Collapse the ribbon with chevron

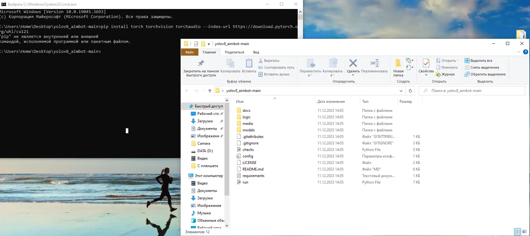pos(518,52)
